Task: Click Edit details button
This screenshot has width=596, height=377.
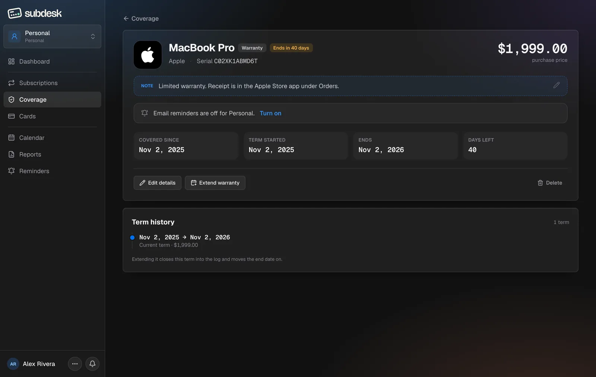Action: coord(157,183)
